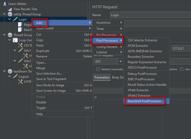Collapse the tearDown Thread Group node
Image resolution: width=191 pixels, height=139 pixels.
point(4,71)
